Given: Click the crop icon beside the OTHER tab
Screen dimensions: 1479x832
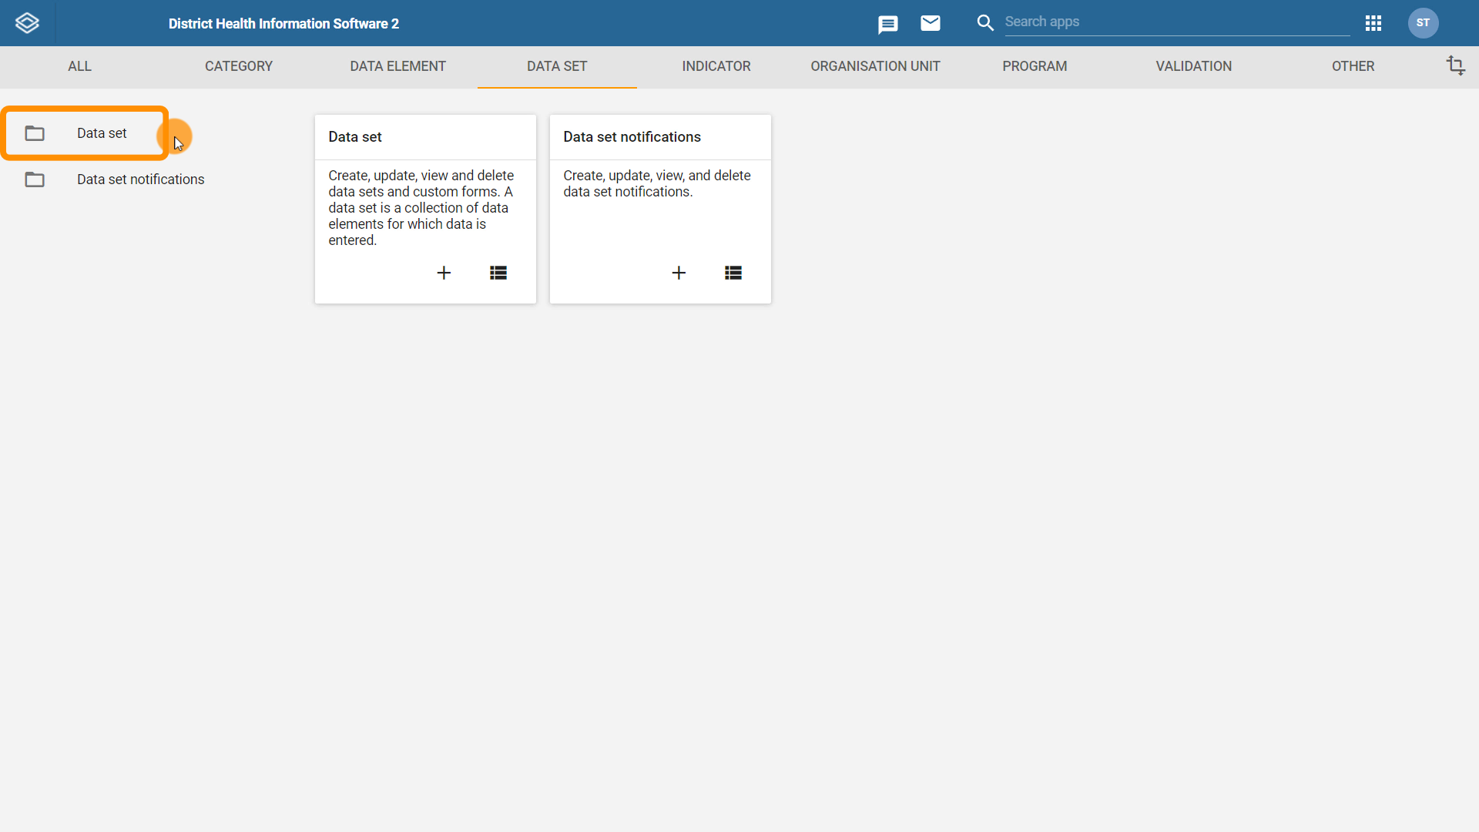Looking at the screenshot, I should tap(1455, 65).
